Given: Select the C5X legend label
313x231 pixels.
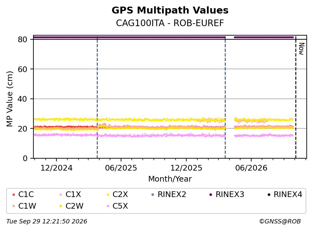Looking at the screenshot, I should click(120, 206).
